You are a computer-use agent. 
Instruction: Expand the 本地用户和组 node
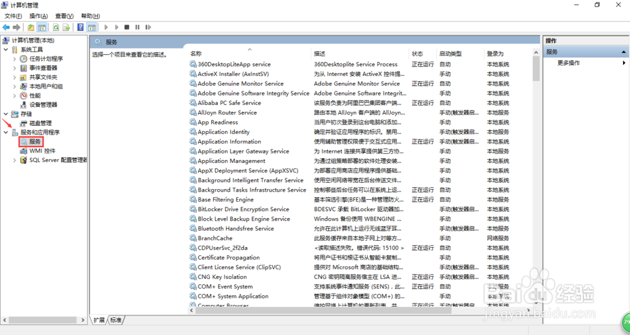click(x=14, y=87)
